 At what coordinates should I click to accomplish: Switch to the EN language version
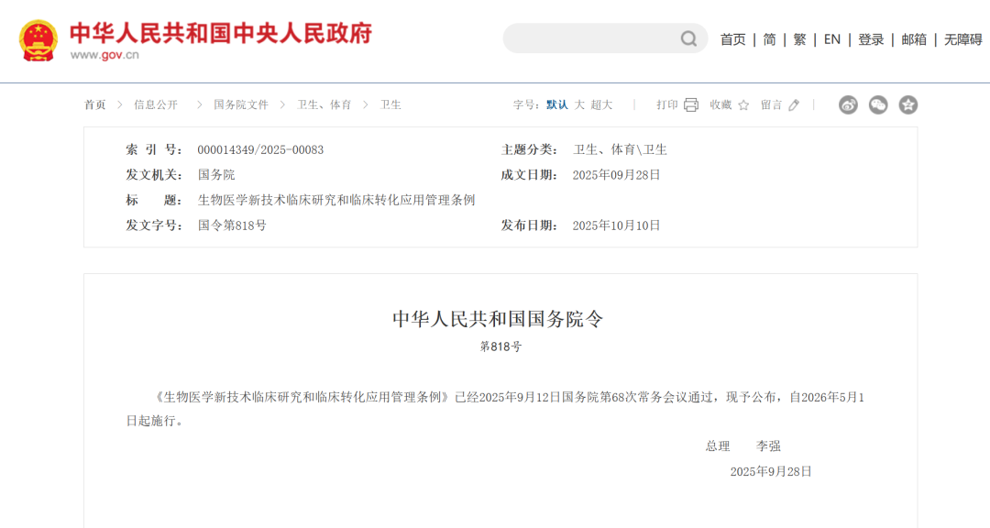point(830,38)
